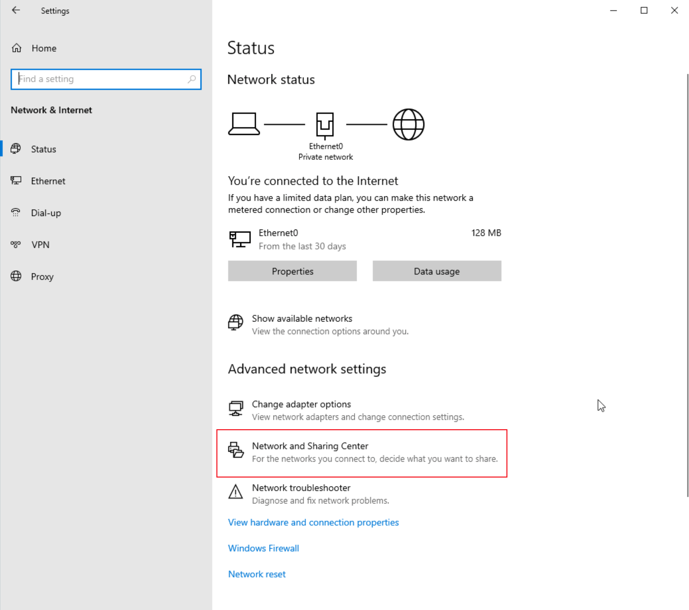Click the Change adapter options icon
The height and width of the screenshot is (610, 689).
click(236, 409)
